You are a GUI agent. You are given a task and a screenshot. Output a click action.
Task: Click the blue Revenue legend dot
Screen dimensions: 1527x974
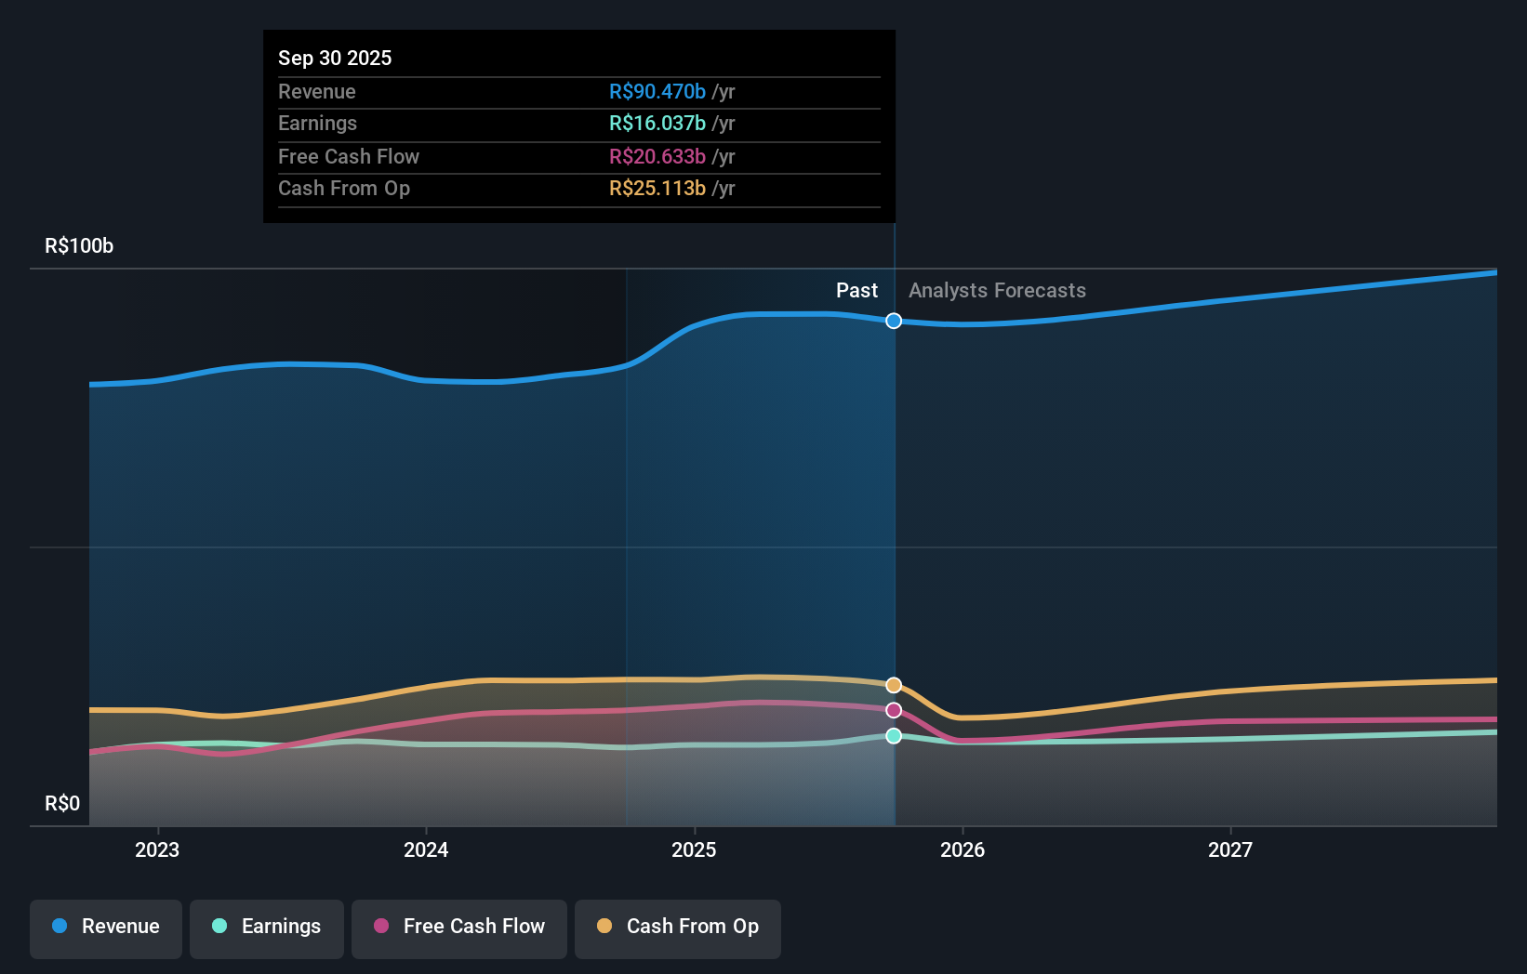(x=59, y=927)
